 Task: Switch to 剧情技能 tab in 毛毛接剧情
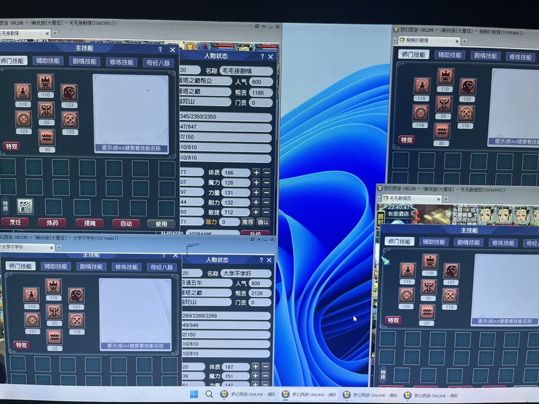(x=85, y=61)
